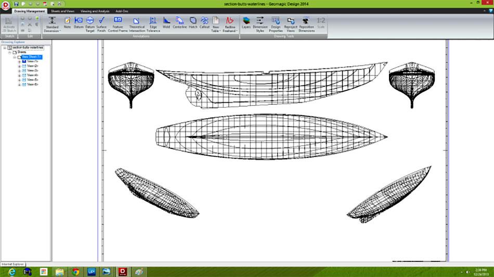This screenshot has height=277, width=494.
Task: Select View<4> in the tree
Action: (x=32, y=75)
